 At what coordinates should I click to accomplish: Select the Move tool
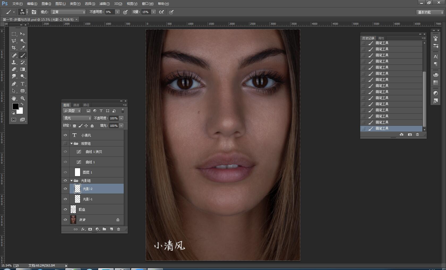pos(23,34)
